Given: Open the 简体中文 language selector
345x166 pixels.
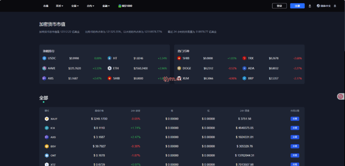Looking at the screenshot, I should [x=323, y=6].
